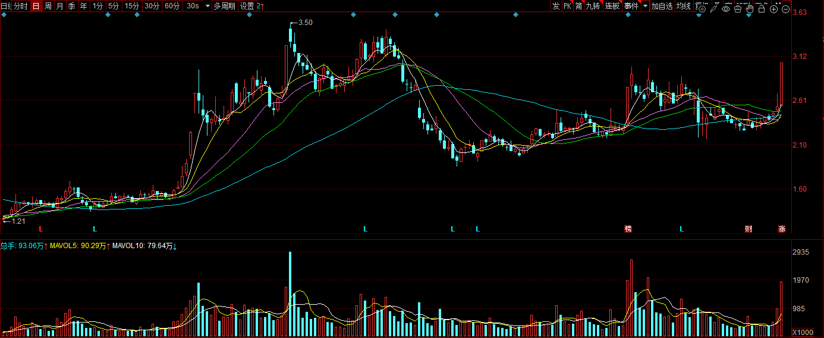This screenshot has height=338, width=824.
Task: Zoom out with the minus circle icon
Action: [x=785, y=9]
